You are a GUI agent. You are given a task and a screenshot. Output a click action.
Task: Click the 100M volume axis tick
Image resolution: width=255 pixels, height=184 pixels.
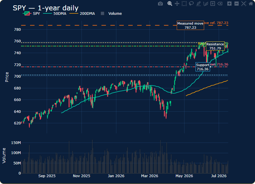16,153
